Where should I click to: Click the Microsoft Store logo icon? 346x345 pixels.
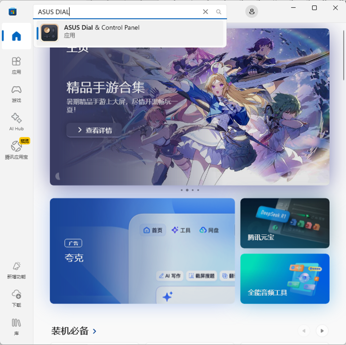point(12,12)
